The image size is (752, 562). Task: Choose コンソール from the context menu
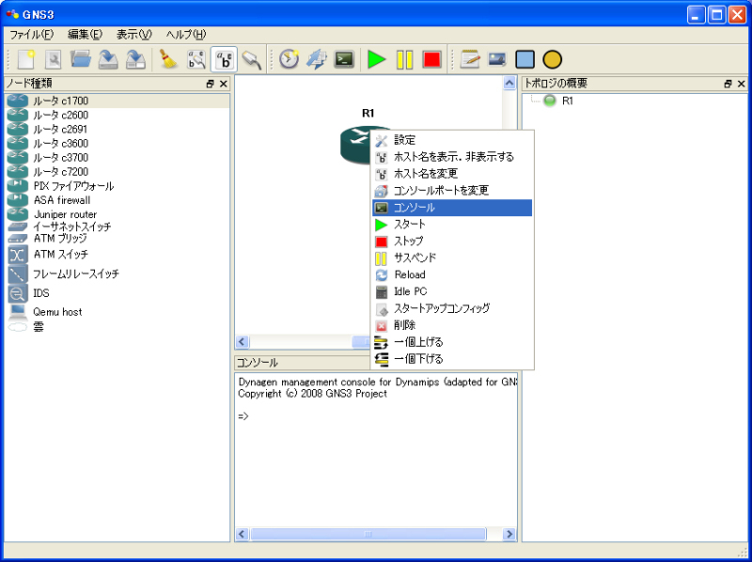tap(414, 208)
